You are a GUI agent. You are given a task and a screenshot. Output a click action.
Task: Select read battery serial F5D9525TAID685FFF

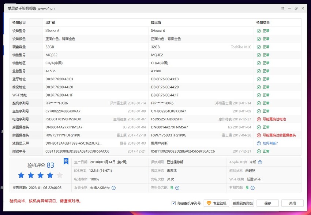point(167,119)
